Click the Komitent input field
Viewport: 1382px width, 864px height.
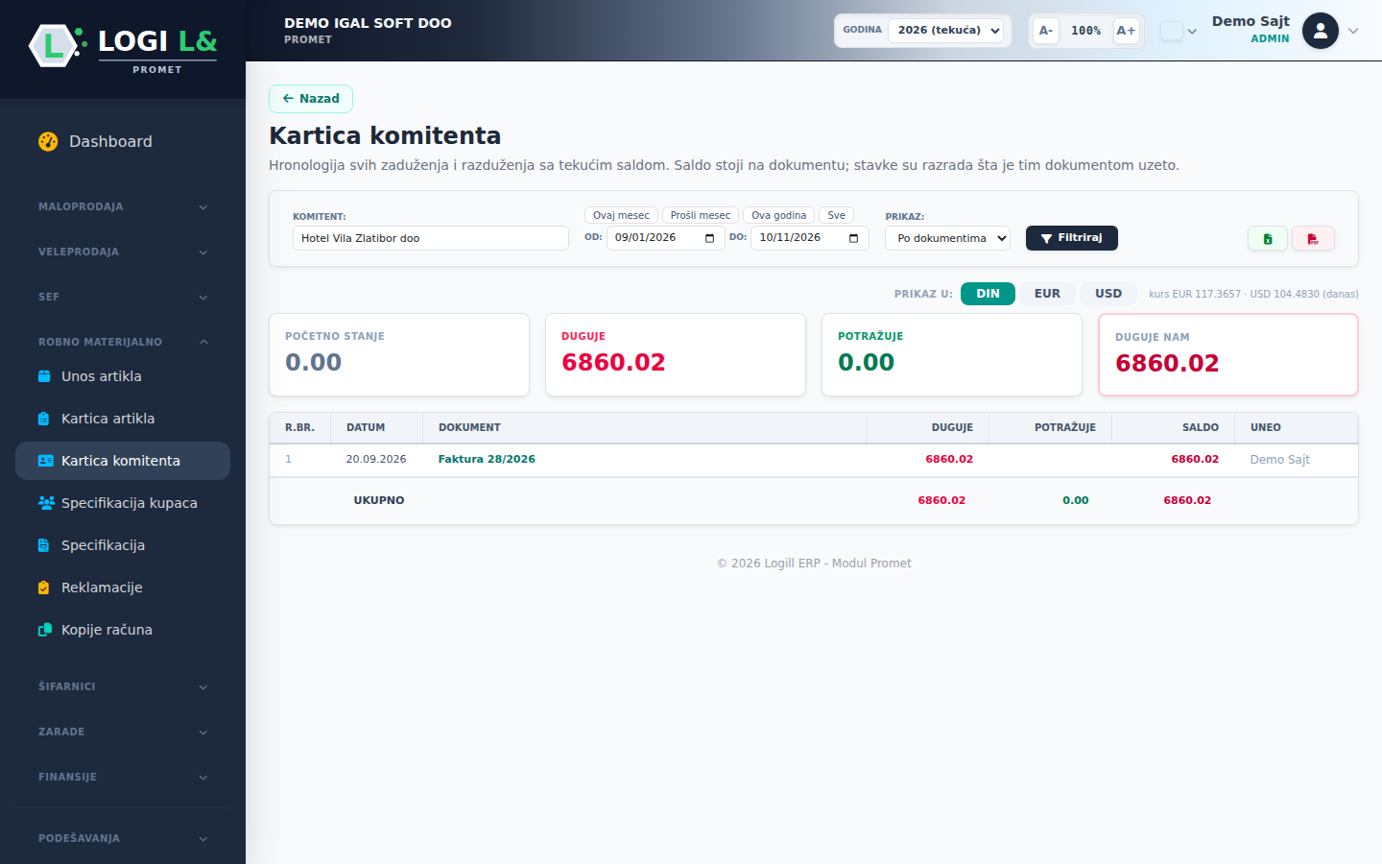(431, 238)
